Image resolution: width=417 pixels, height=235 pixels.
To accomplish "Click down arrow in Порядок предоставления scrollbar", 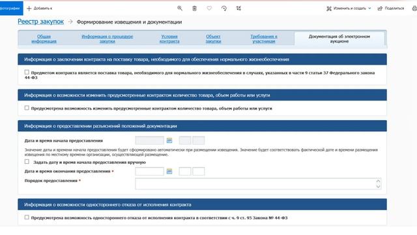I will pyautogui.click(x=378, y=187).
